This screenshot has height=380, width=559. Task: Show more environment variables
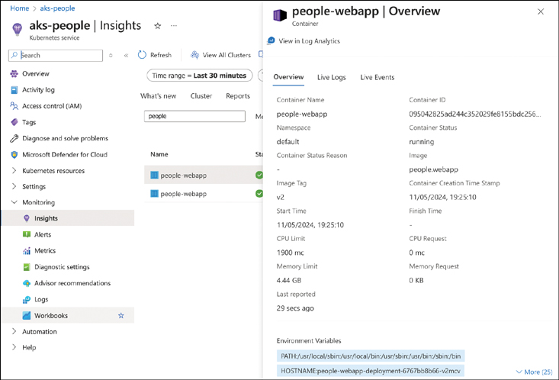(x=534, y=372)
